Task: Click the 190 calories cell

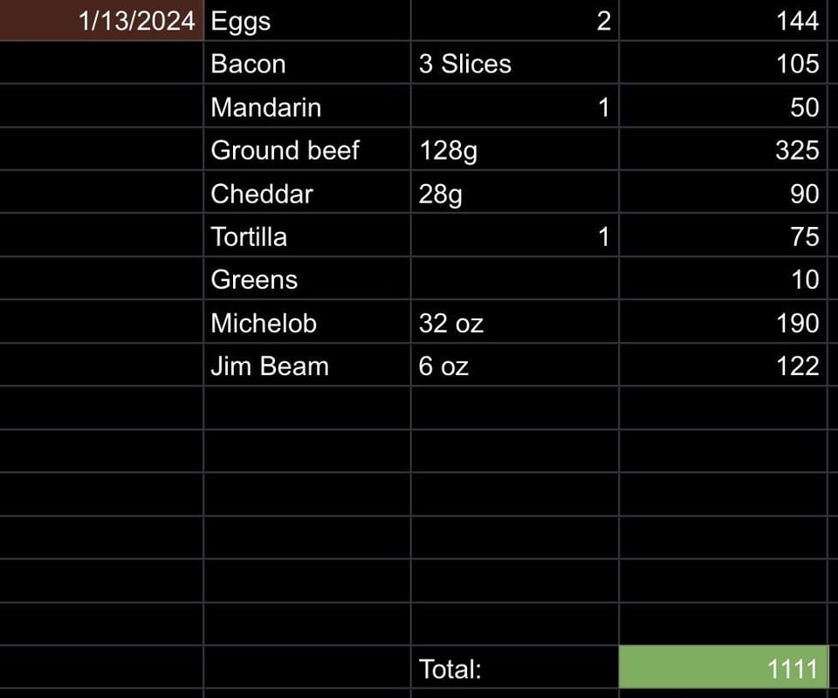Action: [x=724, y=322]
